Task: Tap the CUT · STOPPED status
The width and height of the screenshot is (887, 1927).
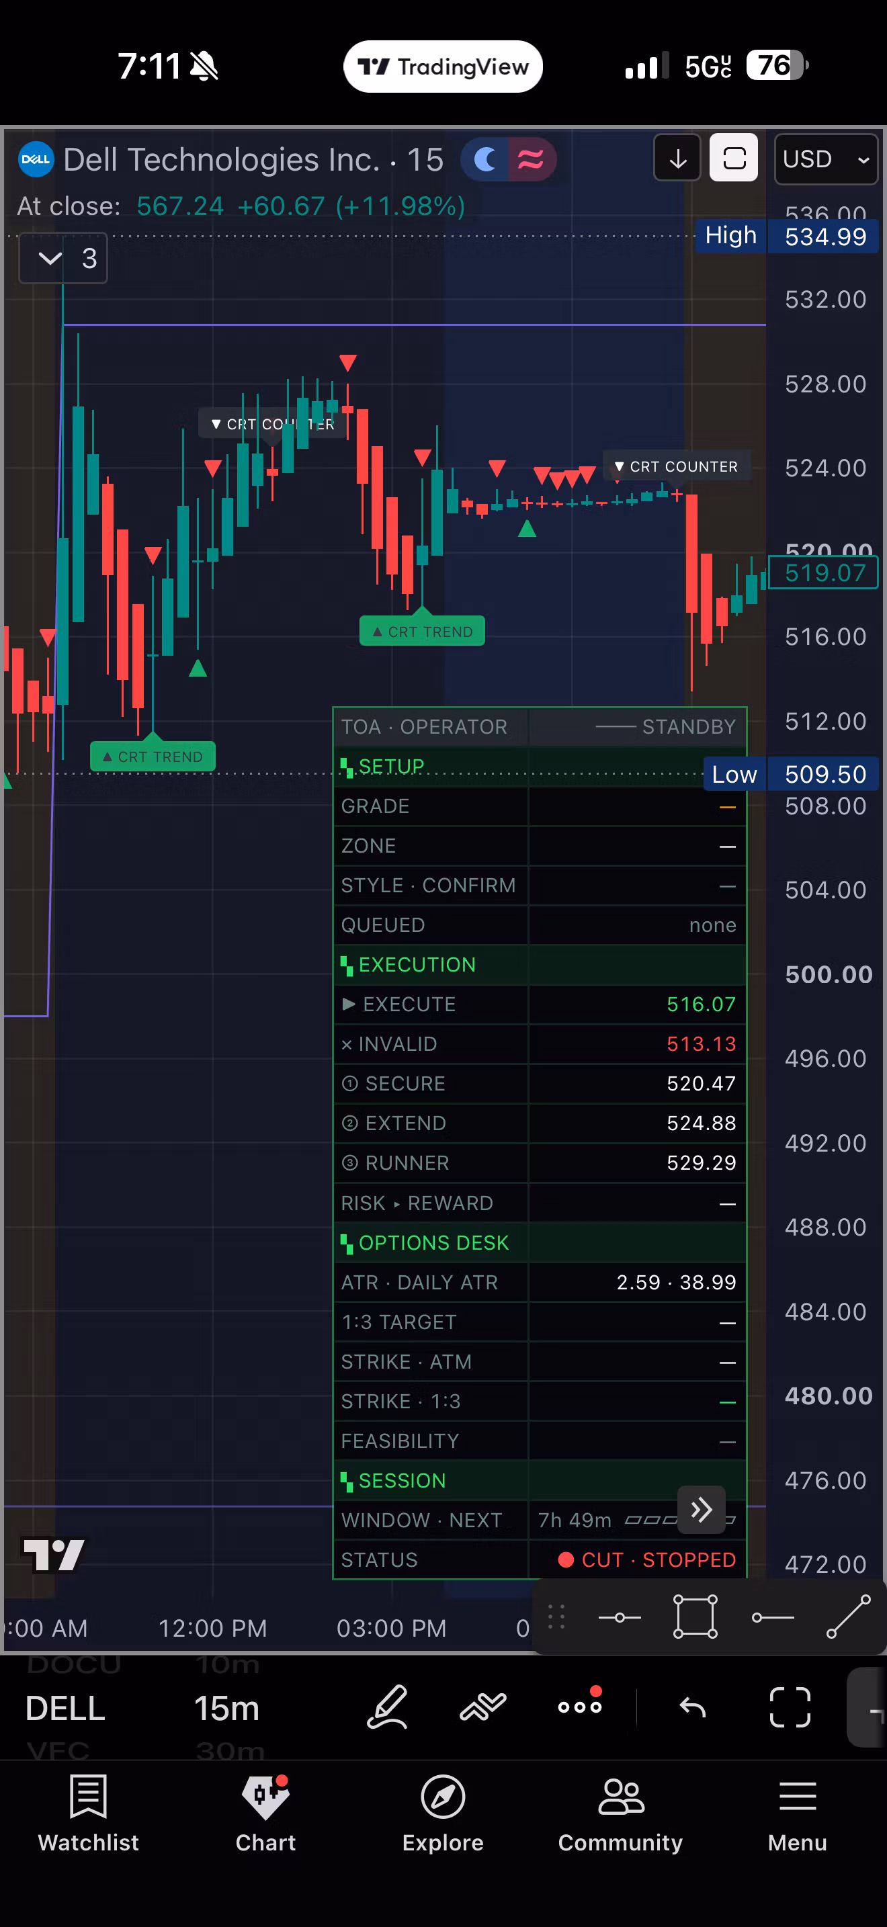Action: [x=648, y=1559]
